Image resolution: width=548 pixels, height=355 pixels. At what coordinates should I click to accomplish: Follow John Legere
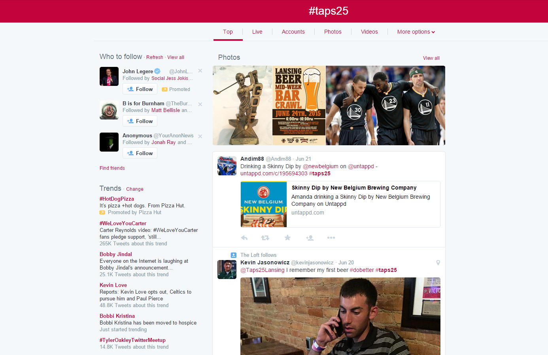click(x=140, y=89)
